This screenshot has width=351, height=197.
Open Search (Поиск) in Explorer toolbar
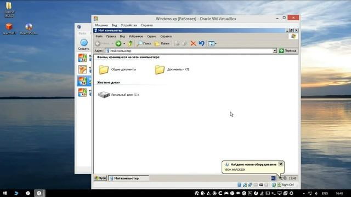tap(144, 44)
